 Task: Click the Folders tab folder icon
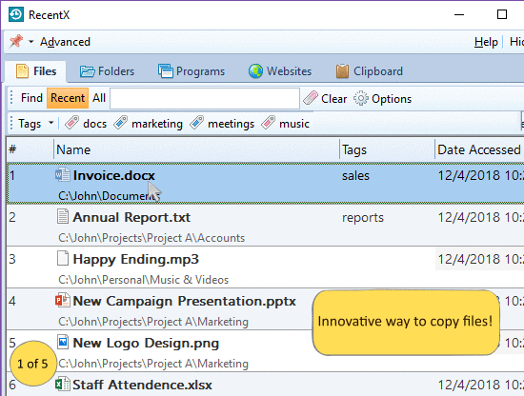(x=87, y=71)
